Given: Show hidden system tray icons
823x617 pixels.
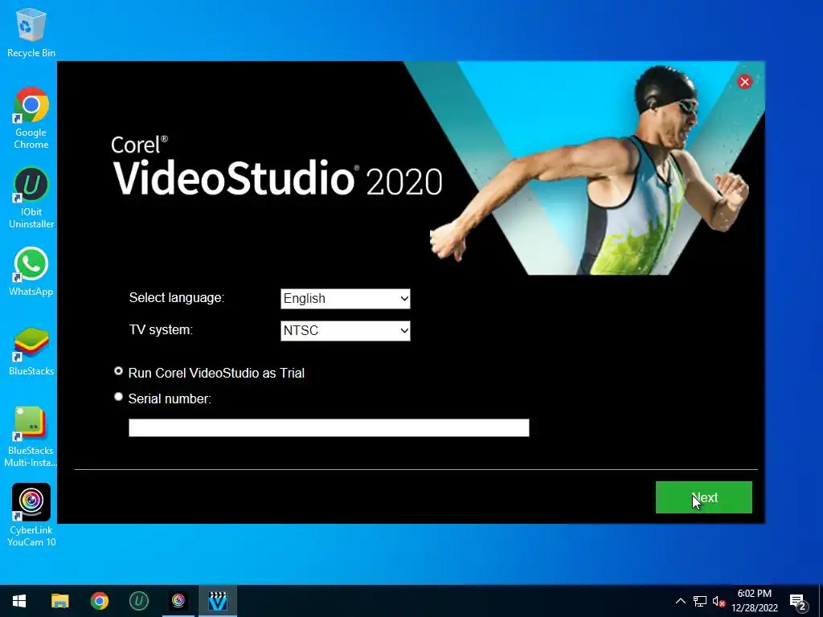Looking at the screenshot, I should (x=680, y=601).
